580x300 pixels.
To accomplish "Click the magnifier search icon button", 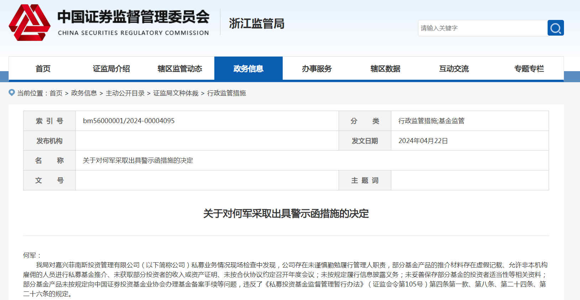I will [555, 28].
